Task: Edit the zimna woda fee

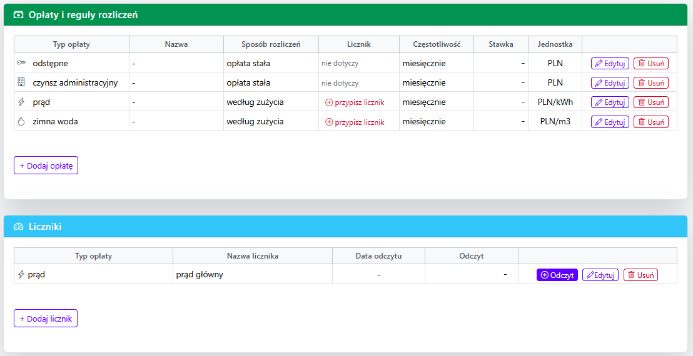Action: [610, 121]
